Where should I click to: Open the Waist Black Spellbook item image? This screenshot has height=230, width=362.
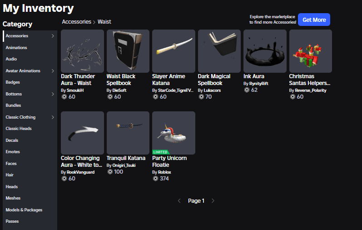tap(128, 51)
